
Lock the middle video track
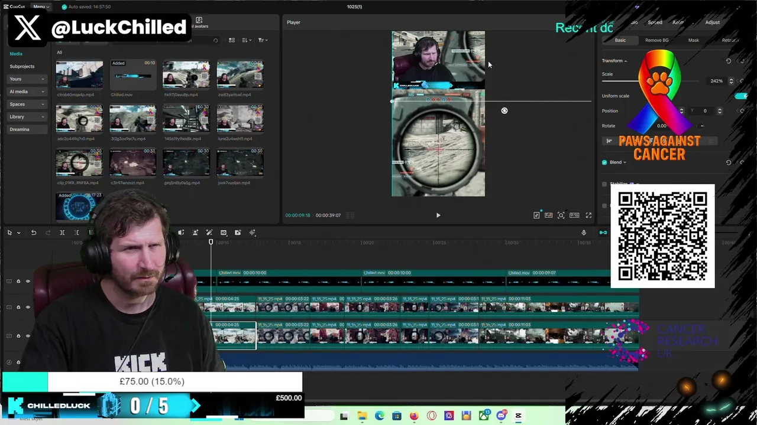pos(18,307)
